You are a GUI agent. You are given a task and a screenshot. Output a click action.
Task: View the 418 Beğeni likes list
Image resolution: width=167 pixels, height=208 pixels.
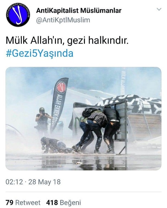[x=64, y=203]
